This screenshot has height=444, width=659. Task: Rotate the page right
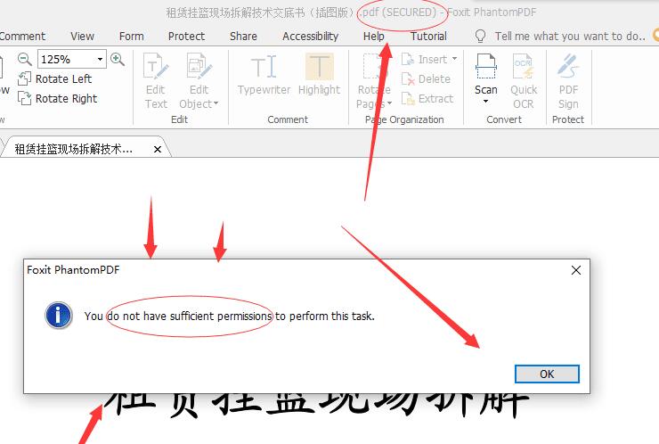click(58, 98)
